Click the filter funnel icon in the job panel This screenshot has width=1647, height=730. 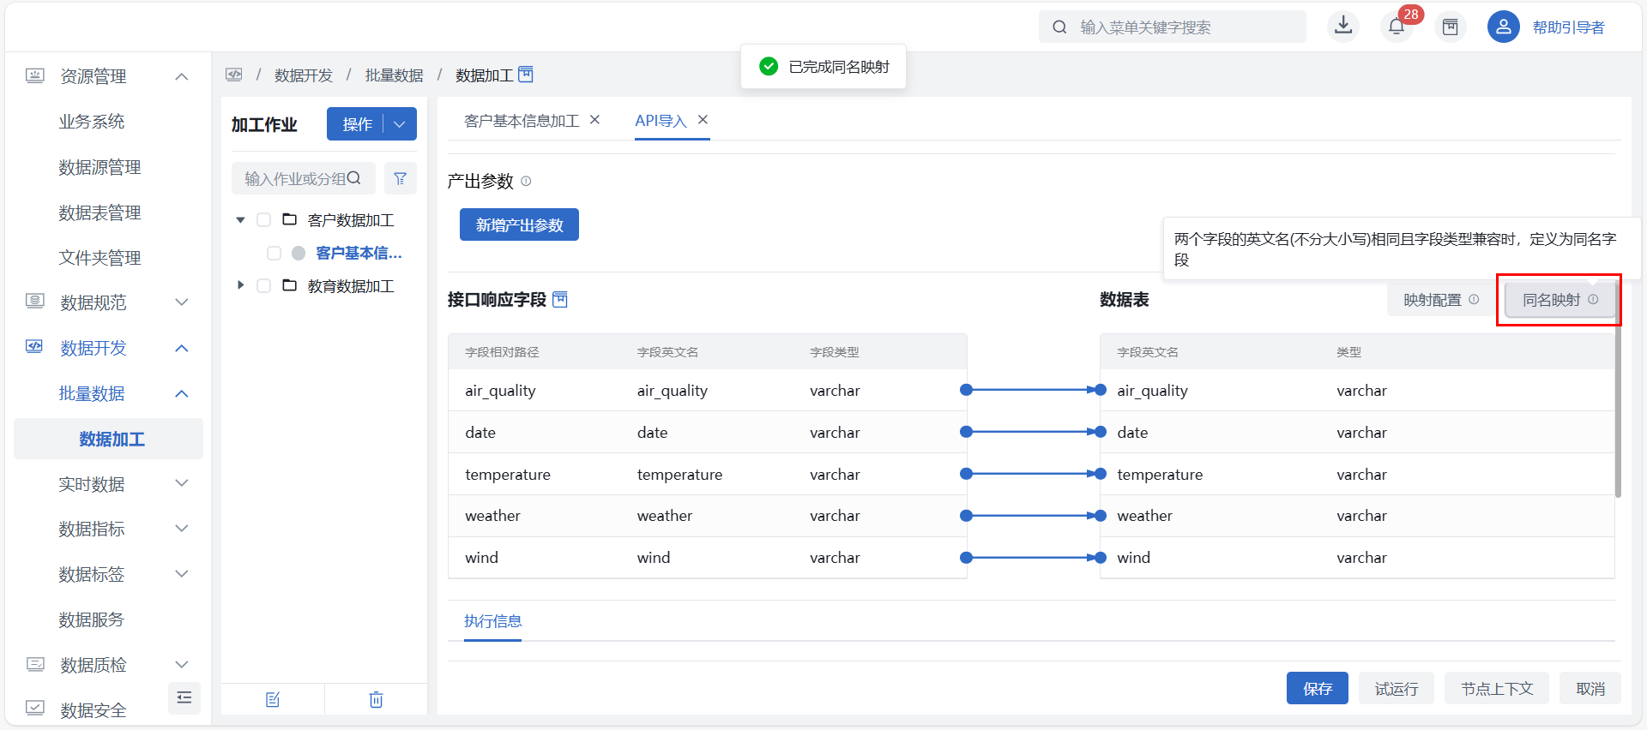pos(400,178)
